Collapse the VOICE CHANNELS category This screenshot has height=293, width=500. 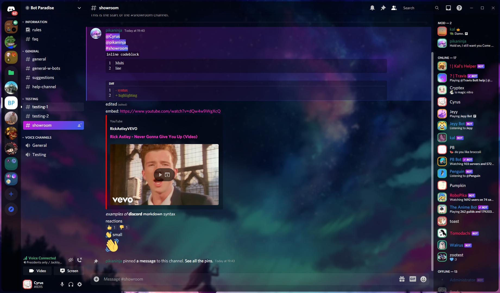[x=37, y=137]
